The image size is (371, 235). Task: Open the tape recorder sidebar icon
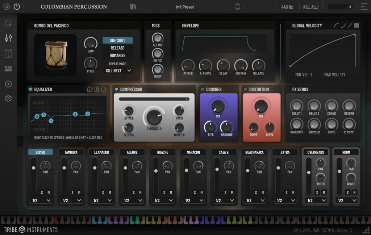(x=8, y=68)
